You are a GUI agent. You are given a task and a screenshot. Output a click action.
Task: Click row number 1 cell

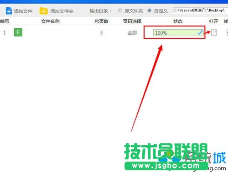[x=5, y=32]
